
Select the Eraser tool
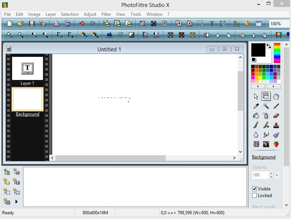pyautogui.click(x=276, y=116)
